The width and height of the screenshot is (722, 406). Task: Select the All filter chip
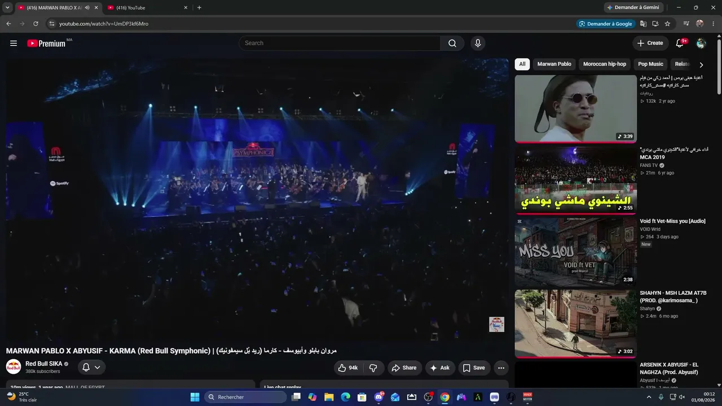tap(522, 64)
